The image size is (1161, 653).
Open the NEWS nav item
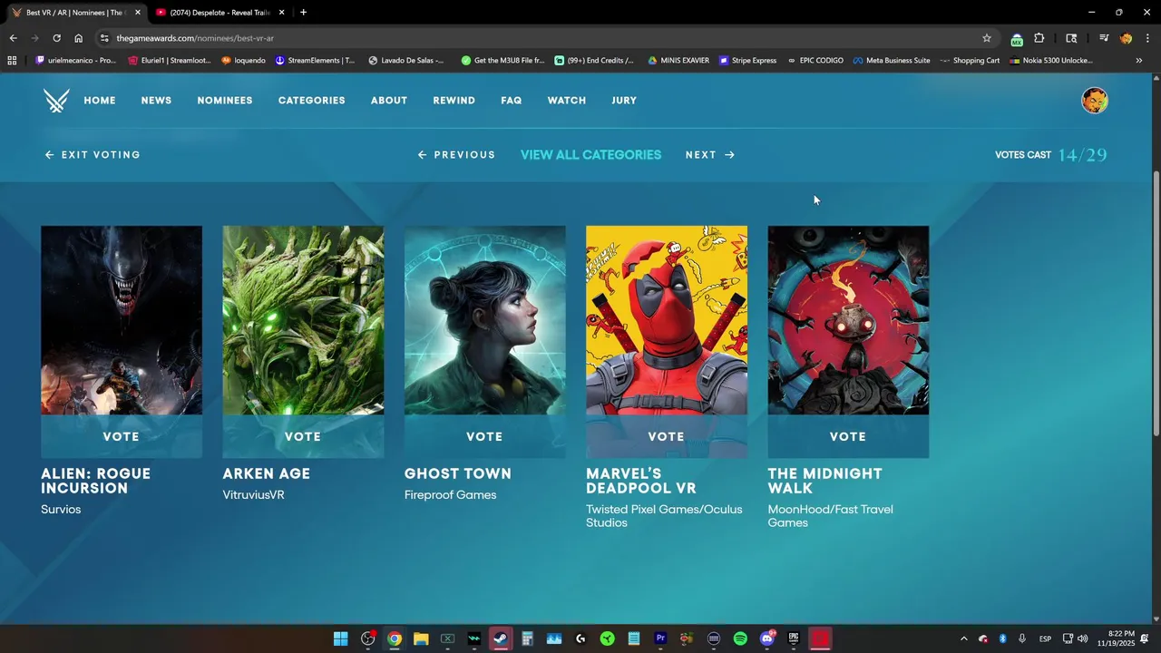point(156,101)
